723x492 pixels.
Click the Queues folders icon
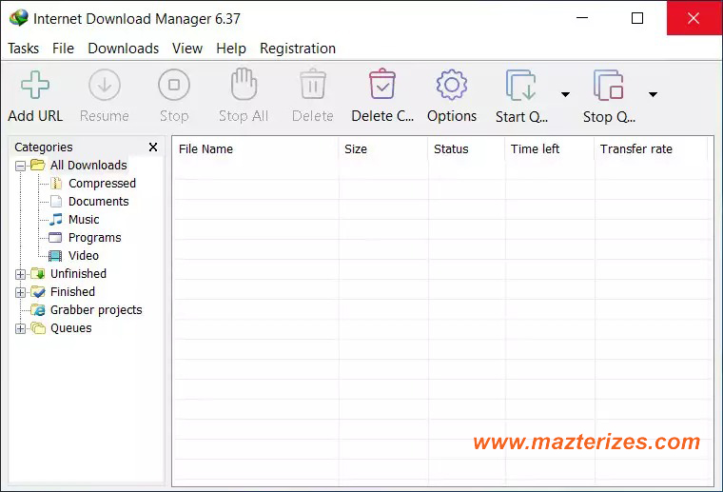click(x=38, y=328)
